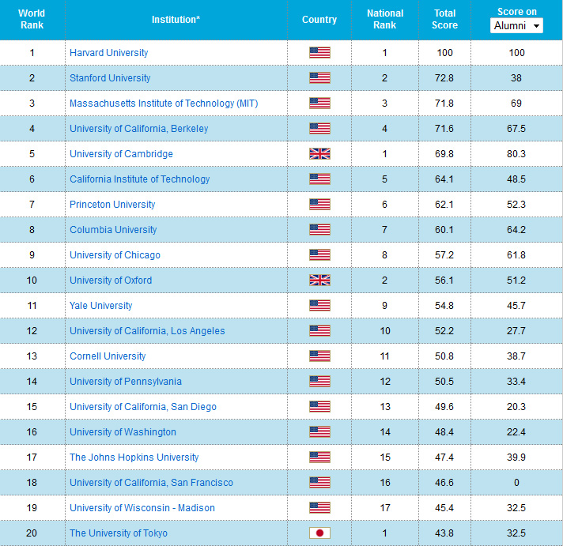Select Berkeley's alumni score 67.5
The height and width of the screenshot is (546, 563).
[x=516, y=129]
